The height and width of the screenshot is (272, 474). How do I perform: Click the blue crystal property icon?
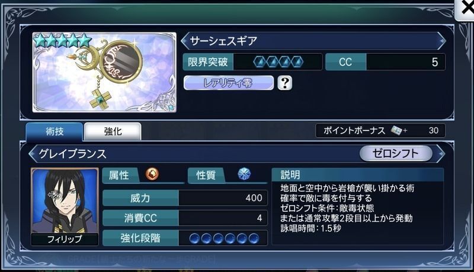coord(244,174)
